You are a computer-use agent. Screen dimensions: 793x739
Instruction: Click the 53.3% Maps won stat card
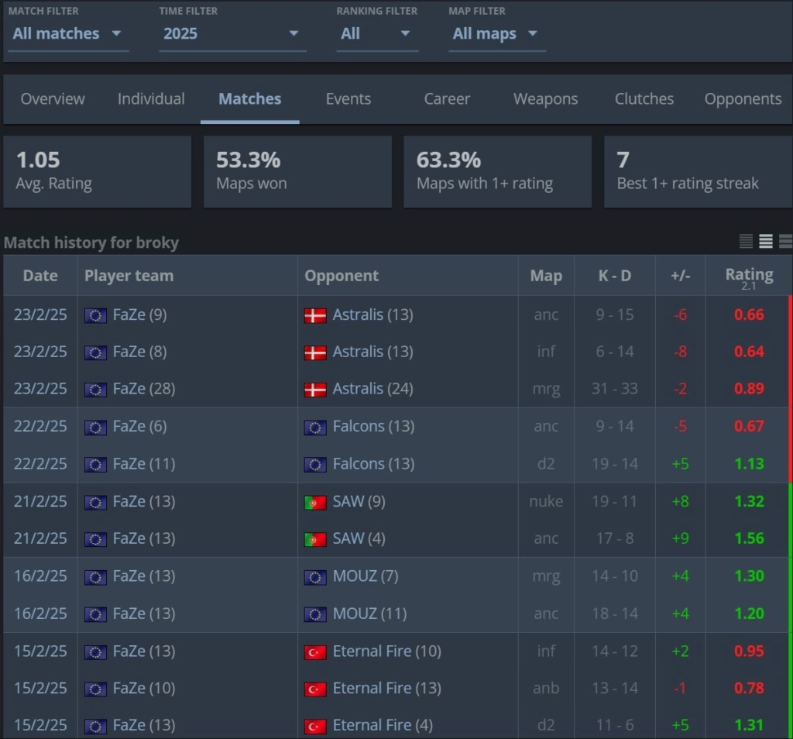297,171
